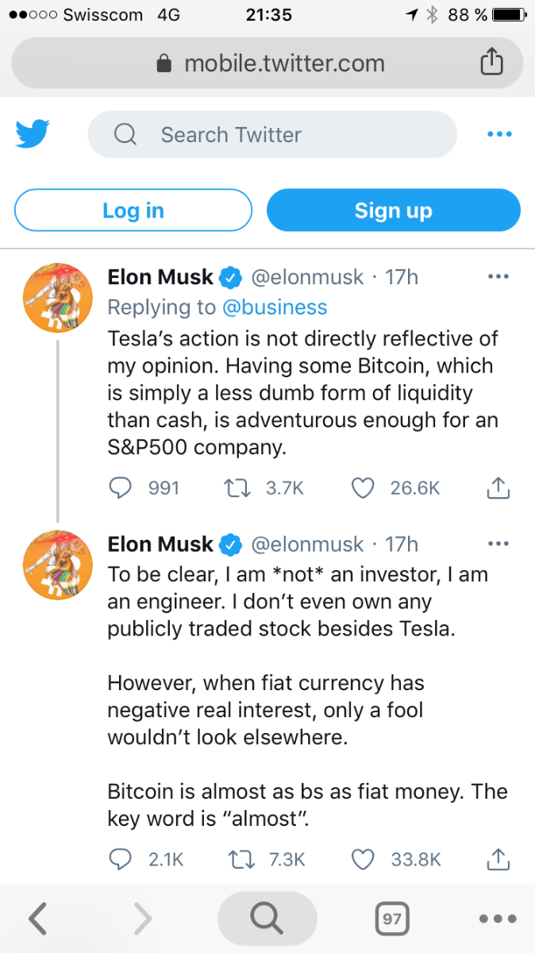Share the Tesla's action tweet

click(497, 488)
